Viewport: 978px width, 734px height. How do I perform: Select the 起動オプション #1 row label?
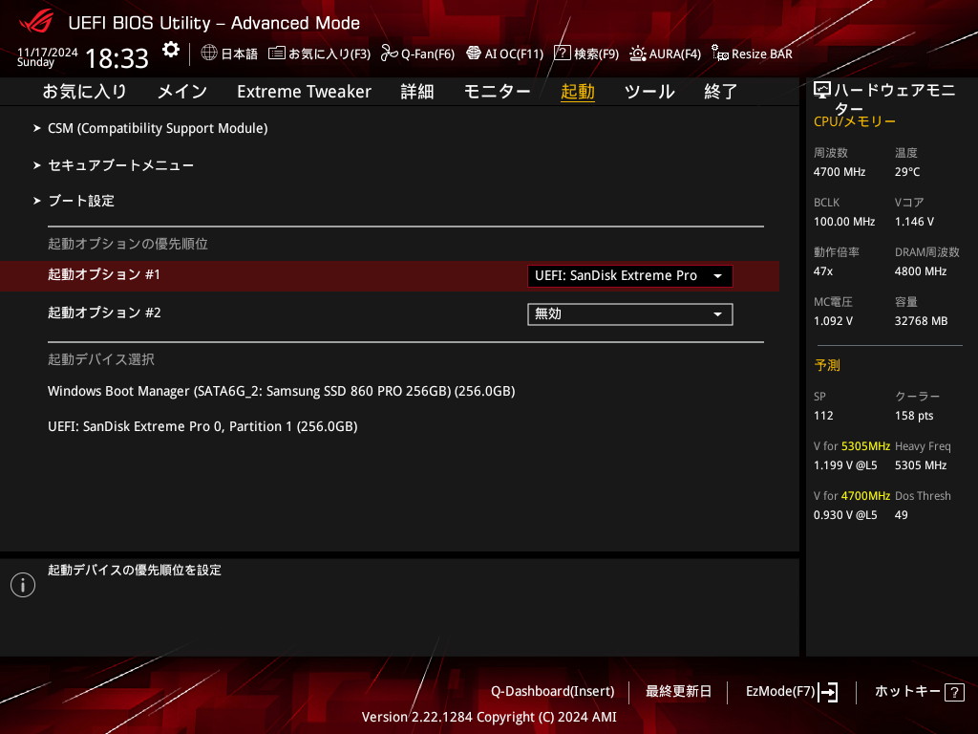coord(104,274)
